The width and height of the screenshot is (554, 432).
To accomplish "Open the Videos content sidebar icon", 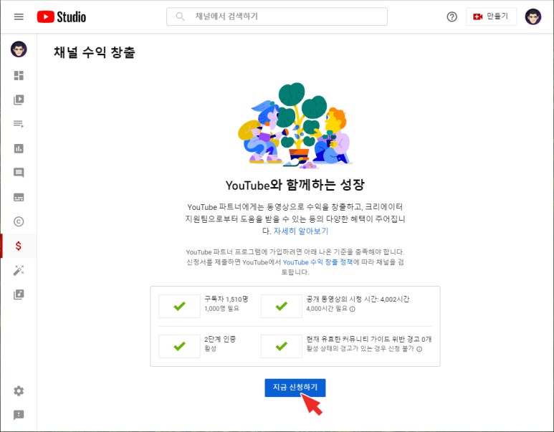I will click(x=19, y=100).
